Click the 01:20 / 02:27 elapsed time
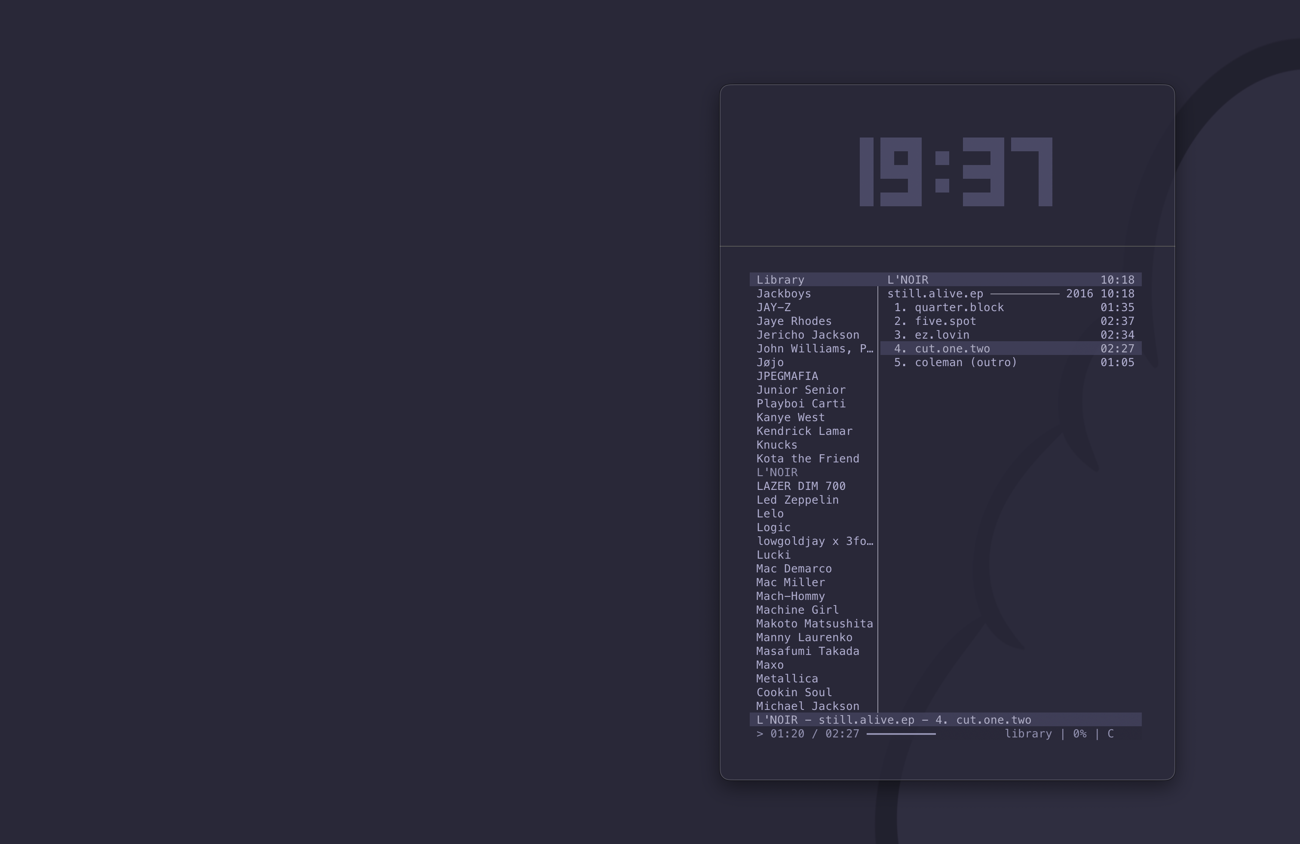 (814, 734)
